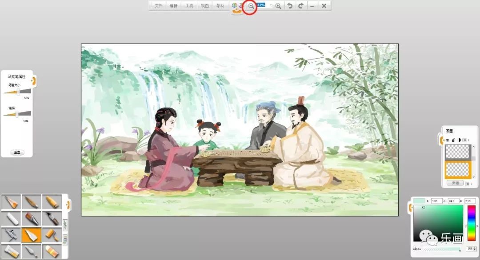480x260 pixels.
Task: Select the crayon tool in the top row
Action: tap(52, 203)
